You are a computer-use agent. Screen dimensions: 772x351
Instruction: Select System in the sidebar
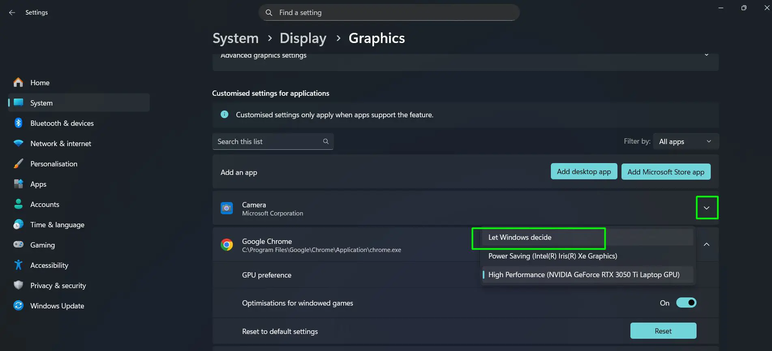79,103
